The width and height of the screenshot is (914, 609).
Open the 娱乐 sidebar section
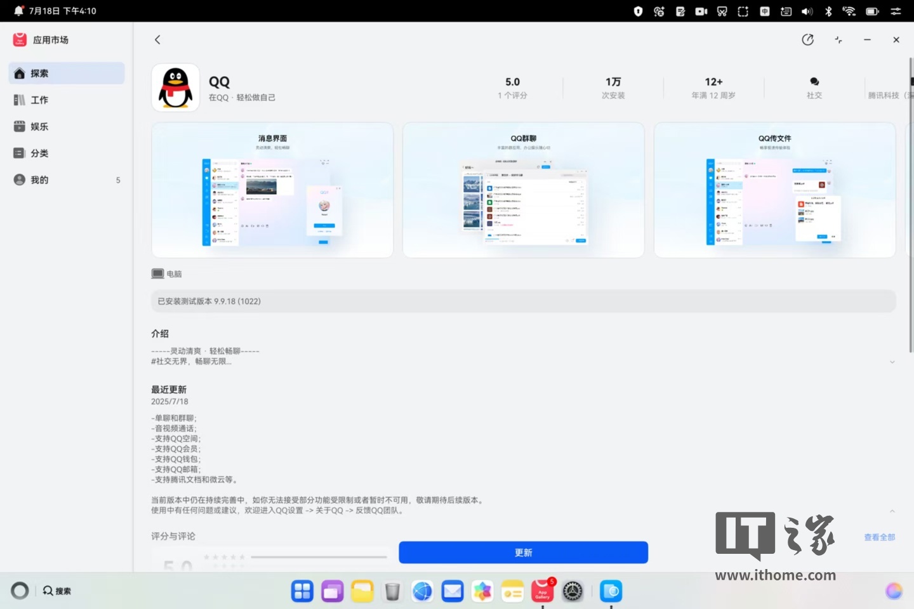point(39,126)
